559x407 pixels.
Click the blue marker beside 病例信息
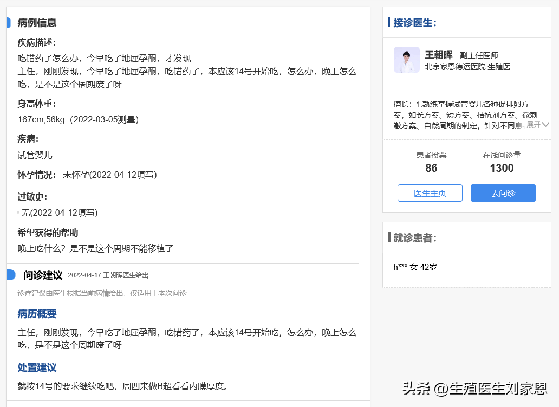(9, 23)
